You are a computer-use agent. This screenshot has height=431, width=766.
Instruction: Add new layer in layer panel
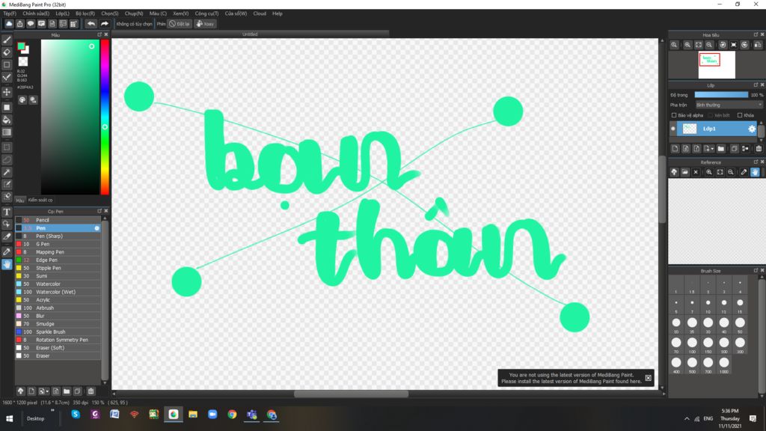675,149
